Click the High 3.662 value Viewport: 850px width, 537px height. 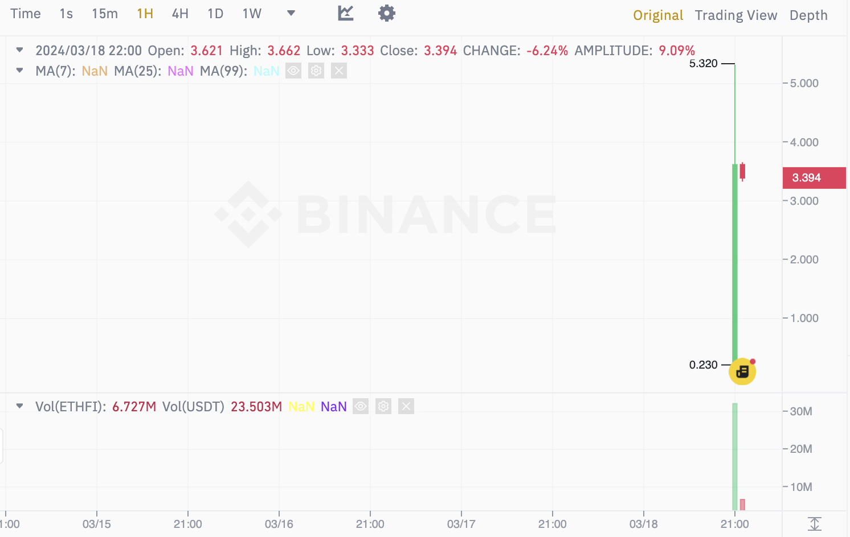coord(284,51)
